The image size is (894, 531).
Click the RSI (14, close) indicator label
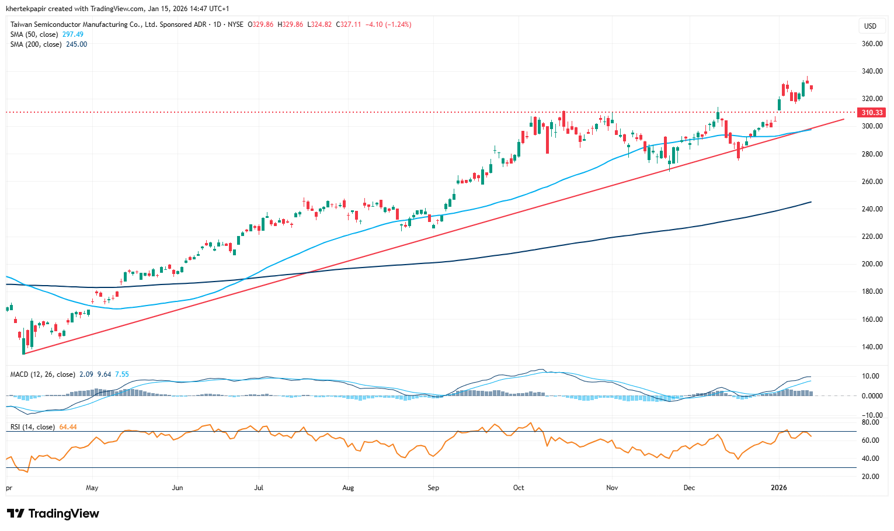tap(32, 427)
